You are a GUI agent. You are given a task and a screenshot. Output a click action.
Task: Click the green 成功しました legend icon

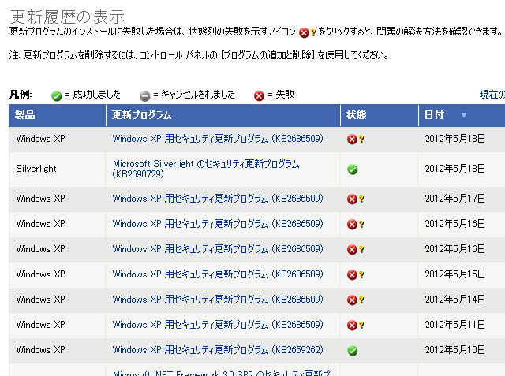tap(56, 96)
